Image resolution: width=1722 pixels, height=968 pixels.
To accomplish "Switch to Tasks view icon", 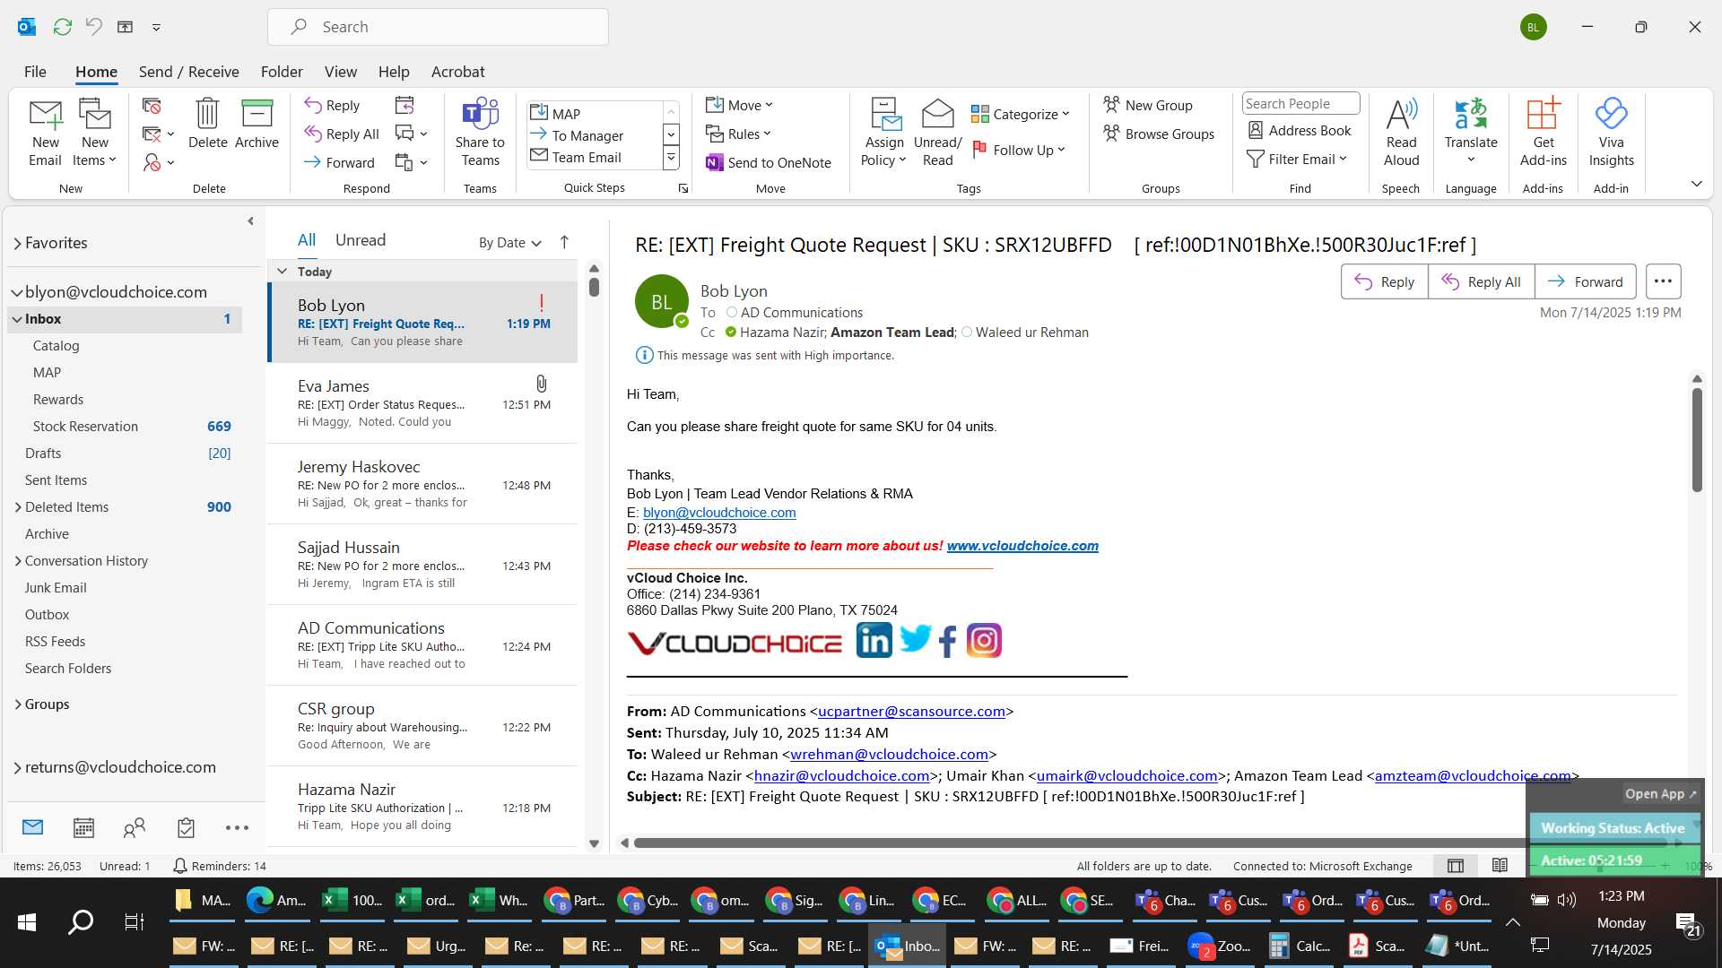I will point(186,827).
